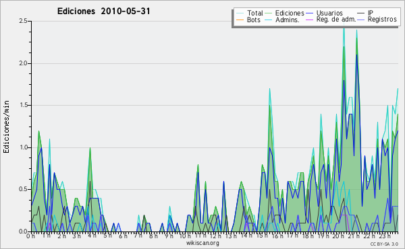
Task: Click the Total legend color line
Action: click(240, 13)
